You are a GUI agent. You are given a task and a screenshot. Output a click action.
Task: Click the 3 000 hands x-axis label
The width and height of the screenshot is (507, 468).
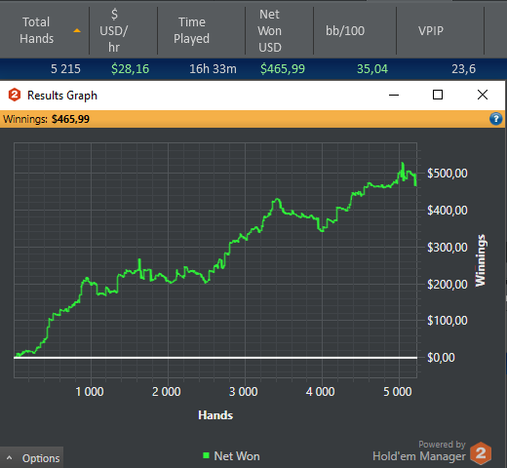[x=244, y=392]
